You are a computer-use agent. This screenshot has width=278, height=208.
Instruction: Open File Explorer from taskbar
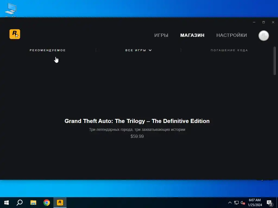33,203
